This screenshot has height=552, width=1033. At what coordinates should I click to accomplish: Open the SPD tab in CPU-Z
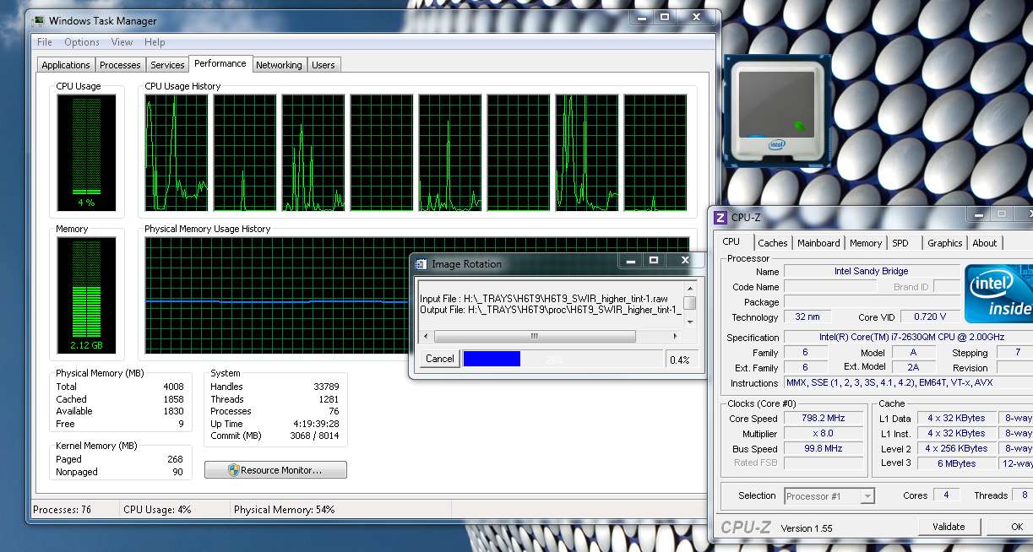point(900,243)
